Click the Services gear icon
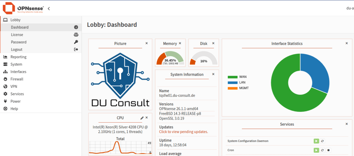This screenshot has height=156, width=354. (6, 94)
